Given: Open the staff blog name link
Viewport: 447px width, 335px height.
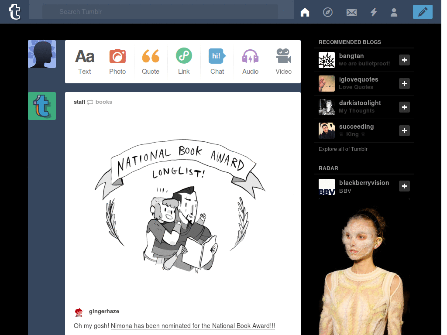Looking at the screenshot, I should pos(79,102).
